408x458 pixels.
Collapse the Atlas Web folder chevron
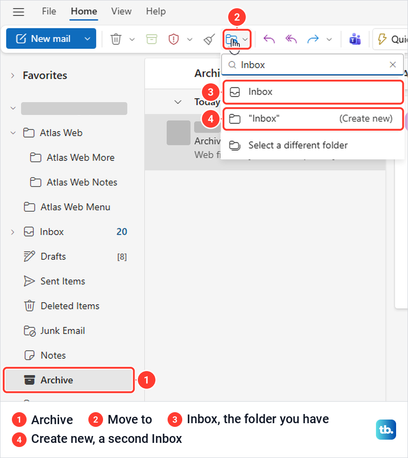coord(13,133)
